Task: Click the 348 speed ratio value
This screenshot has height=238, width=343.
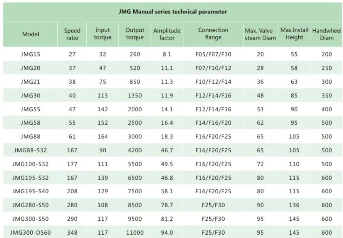Action: click(72, 233)
